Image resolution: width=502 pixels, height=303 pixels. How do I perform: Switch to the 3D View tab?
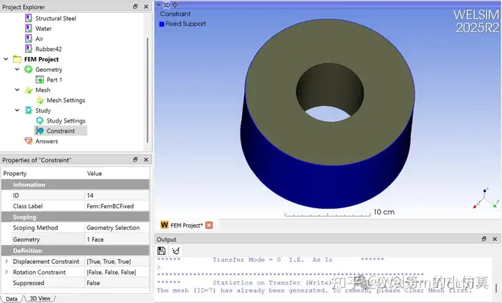tap(40, 299)
